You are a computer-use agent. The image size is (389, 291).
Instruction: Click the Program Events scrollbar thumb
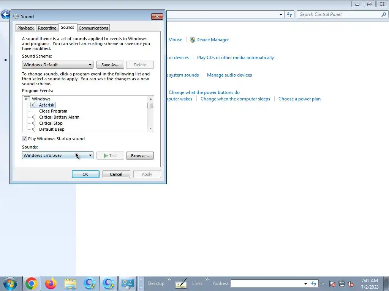pyautogui.click(x=150, y=105)
